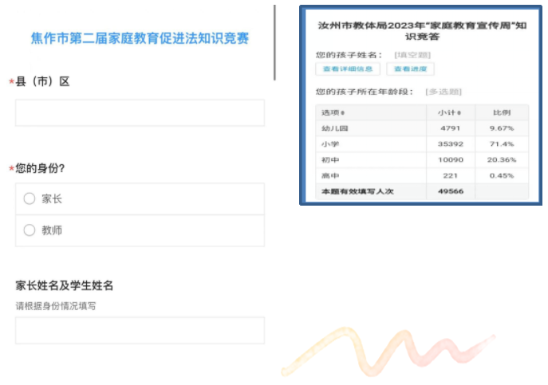The width and height of the screenshot is (548, 385).
Task: Click the total 49566
Action: coord(451,191)
